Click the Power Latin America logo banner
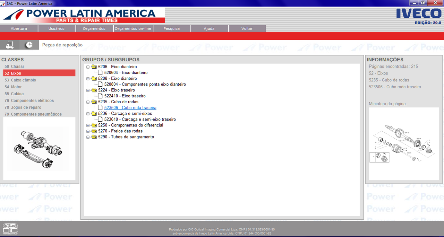444x237 pixels. click(x=83, y=16)
